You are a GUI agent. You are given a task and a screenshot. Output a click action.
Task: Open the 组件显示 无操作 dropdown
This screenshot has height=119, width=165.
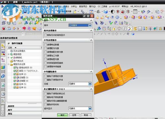point(80,108)
